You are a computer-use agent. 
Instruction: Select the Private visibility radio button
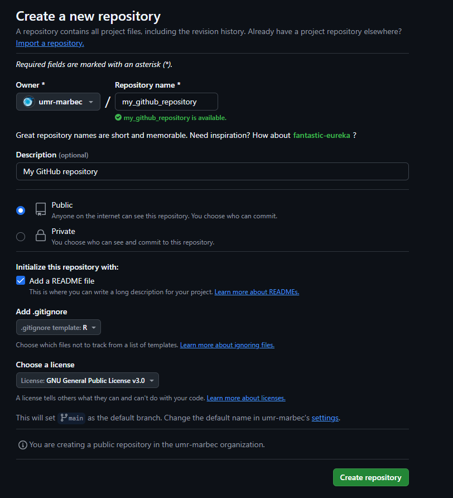21,237
